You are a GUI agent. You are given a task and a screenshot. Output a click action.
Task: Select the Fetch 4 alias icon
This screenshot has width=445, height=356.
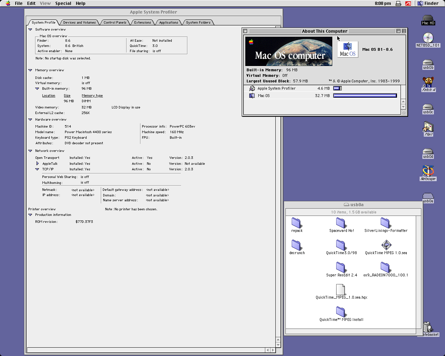click(428, 82)
